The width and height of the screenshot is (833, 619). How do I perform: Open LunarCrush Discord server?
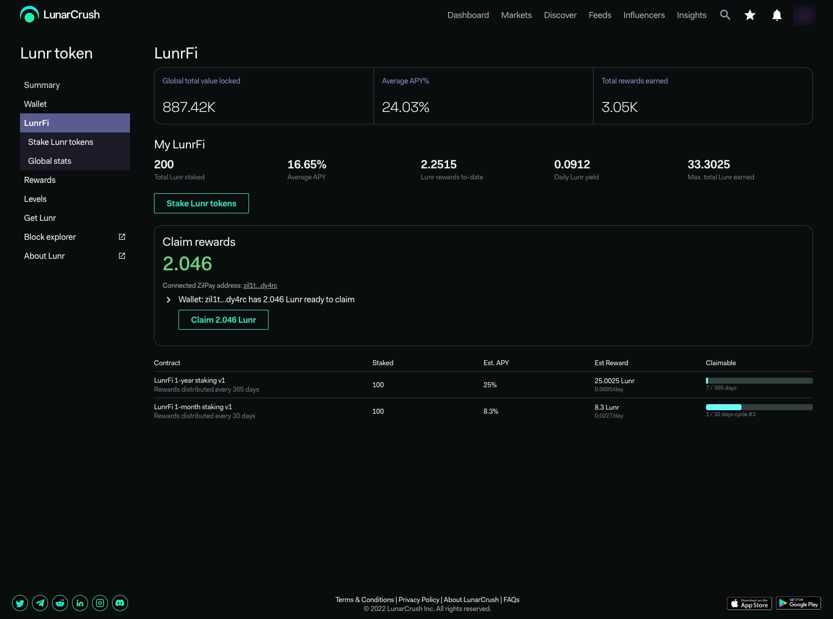pyautogui.click(x=120, y=603)
